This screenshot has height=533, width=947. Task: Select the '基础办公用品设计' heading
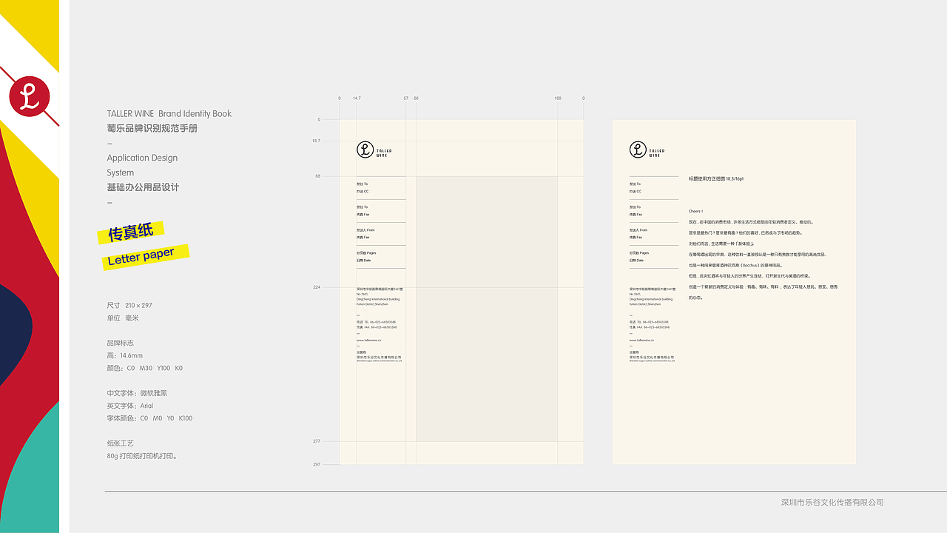(x=143, y=187)
